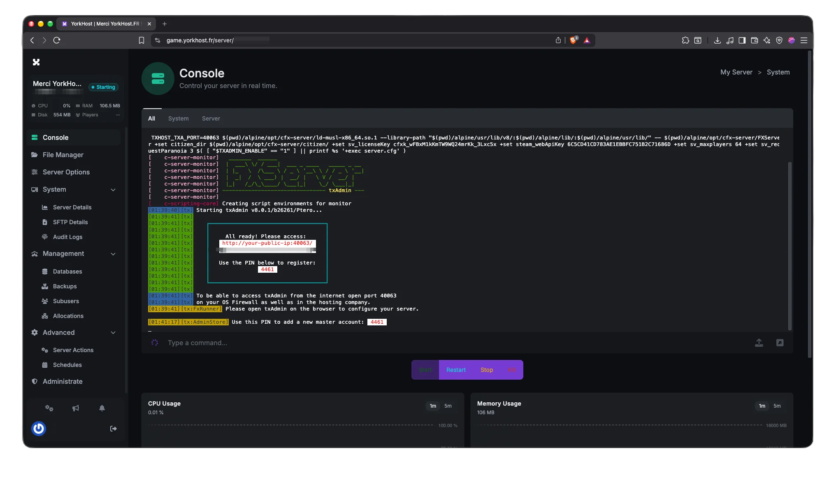Viewport: 836px width, 478px height.
Task: Collapse the System sidebar section
Action: (x=113, y=190)
